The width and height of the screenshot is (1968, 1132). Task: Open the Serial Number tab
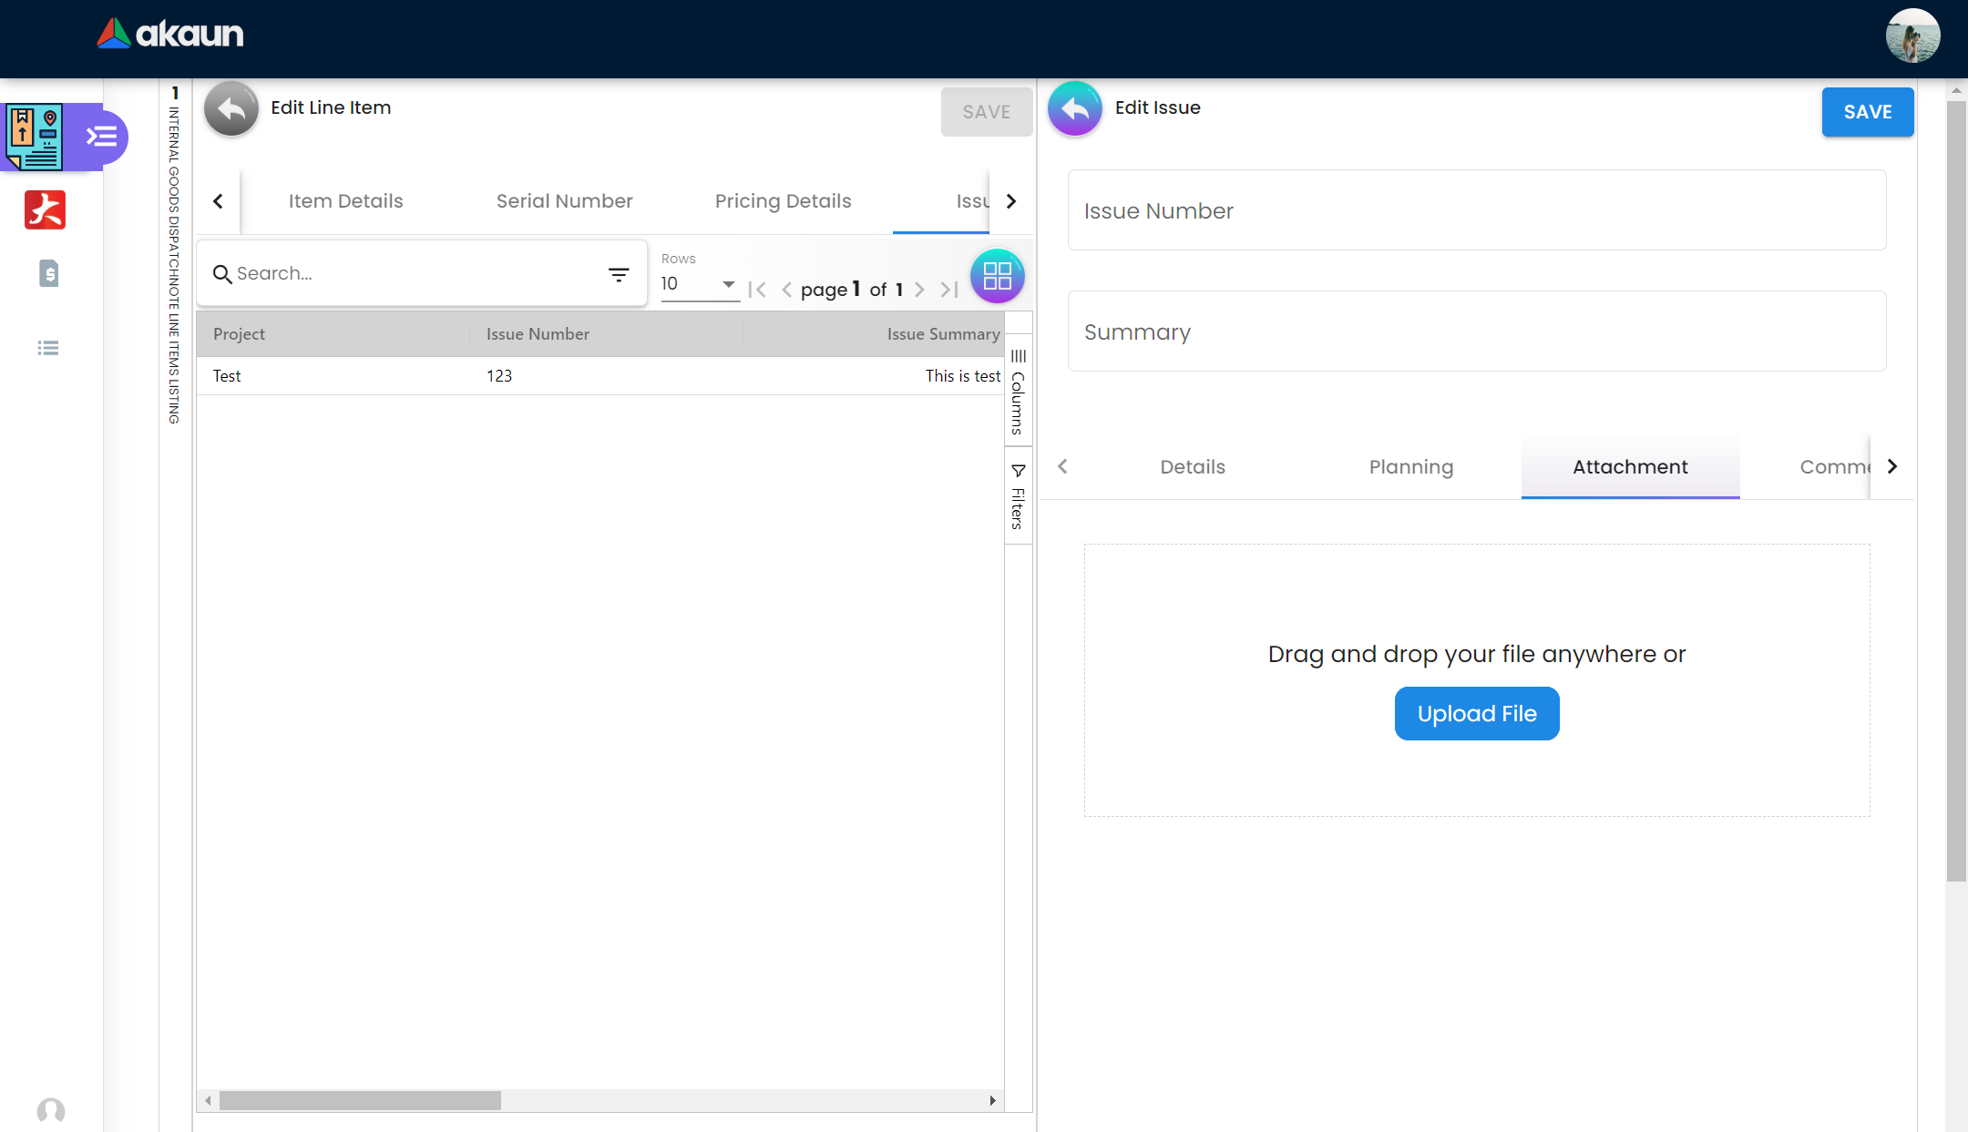click(x=564, y=201)
